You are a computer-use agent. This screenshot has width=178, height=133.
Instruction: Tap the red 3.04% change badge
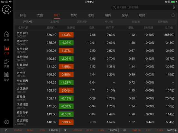coord(66,90)
